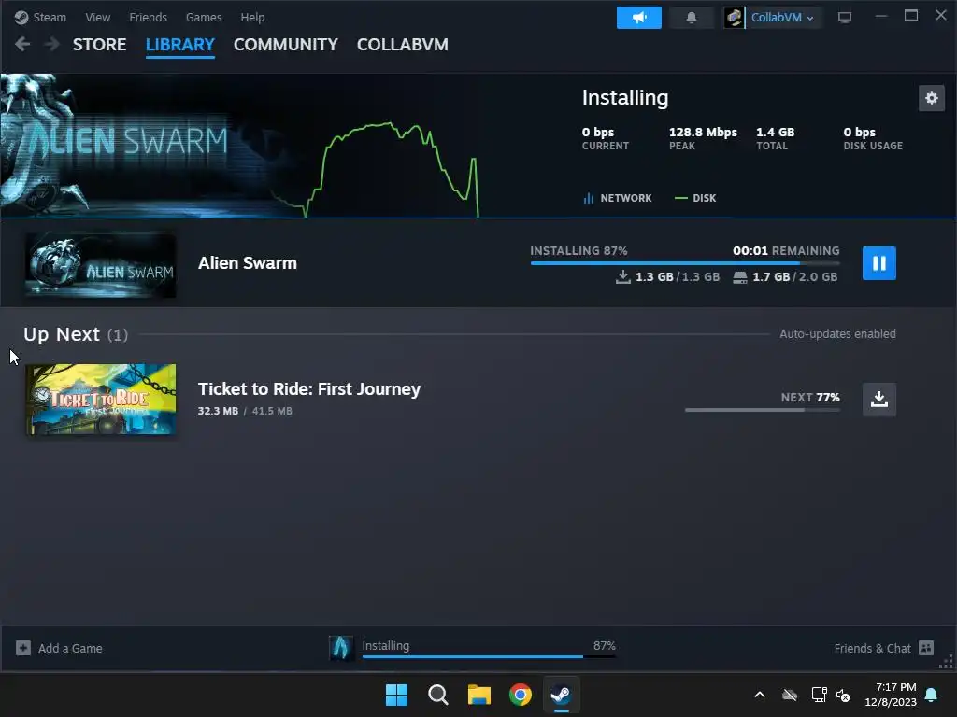Open File Explorer from taskbar
The height and width of the screenshot is (717, 957).
479,695
